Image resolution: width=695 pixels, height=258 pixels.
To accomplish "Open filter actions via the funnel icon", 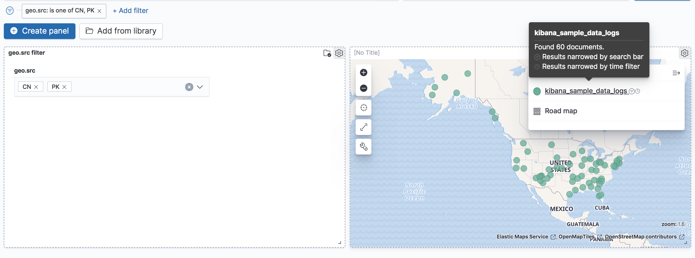I will 10,11.
